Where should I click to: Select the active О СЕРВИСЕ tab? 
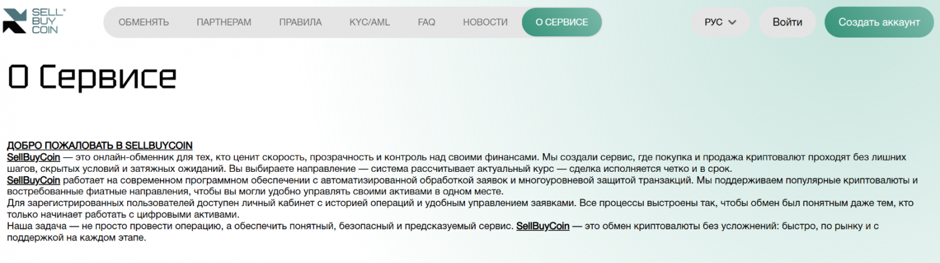point(561,22)
